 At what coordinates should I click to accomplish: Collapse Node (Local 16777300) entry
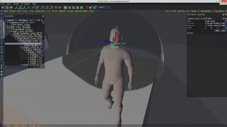pyautogui.click(x=8, y=28)
